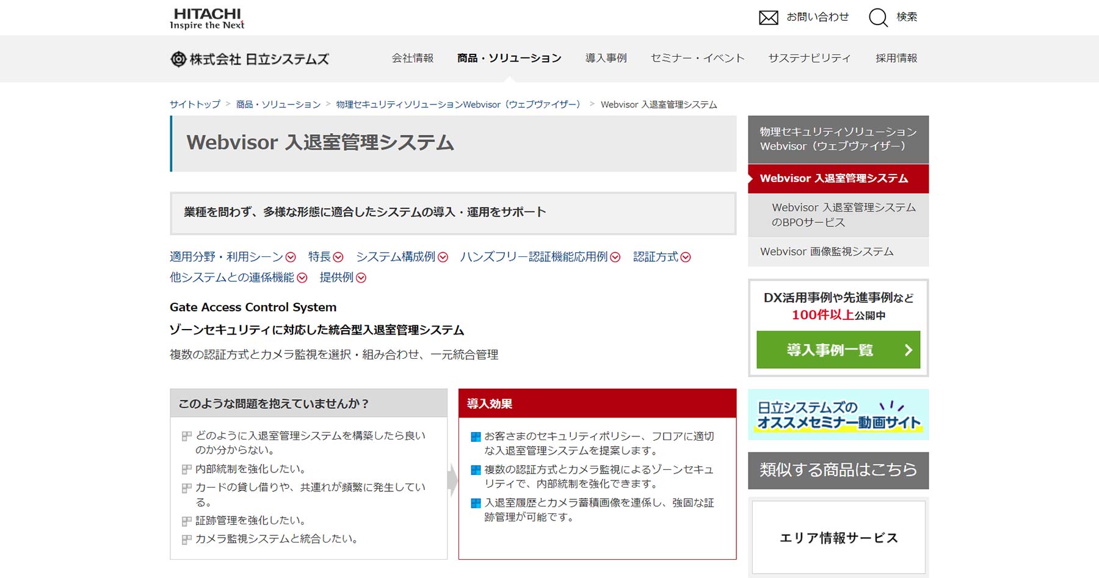The width and height of the screenshot is (1099, 578).
Task: Click the Hitachi Systems company logo
Action: point(250,59)
